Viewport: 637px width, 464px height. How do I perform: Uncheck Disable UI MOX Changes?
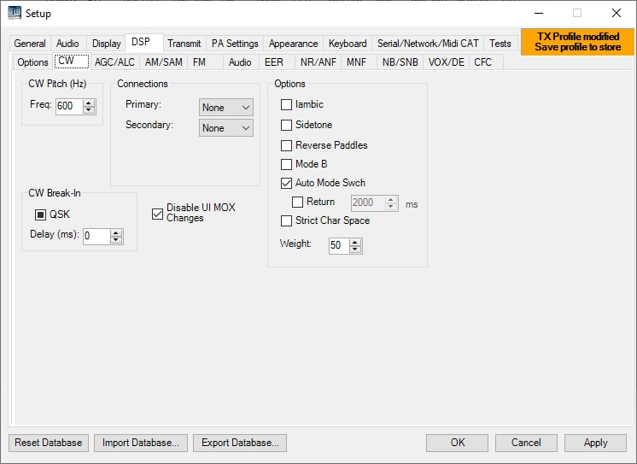pos(157,214)
